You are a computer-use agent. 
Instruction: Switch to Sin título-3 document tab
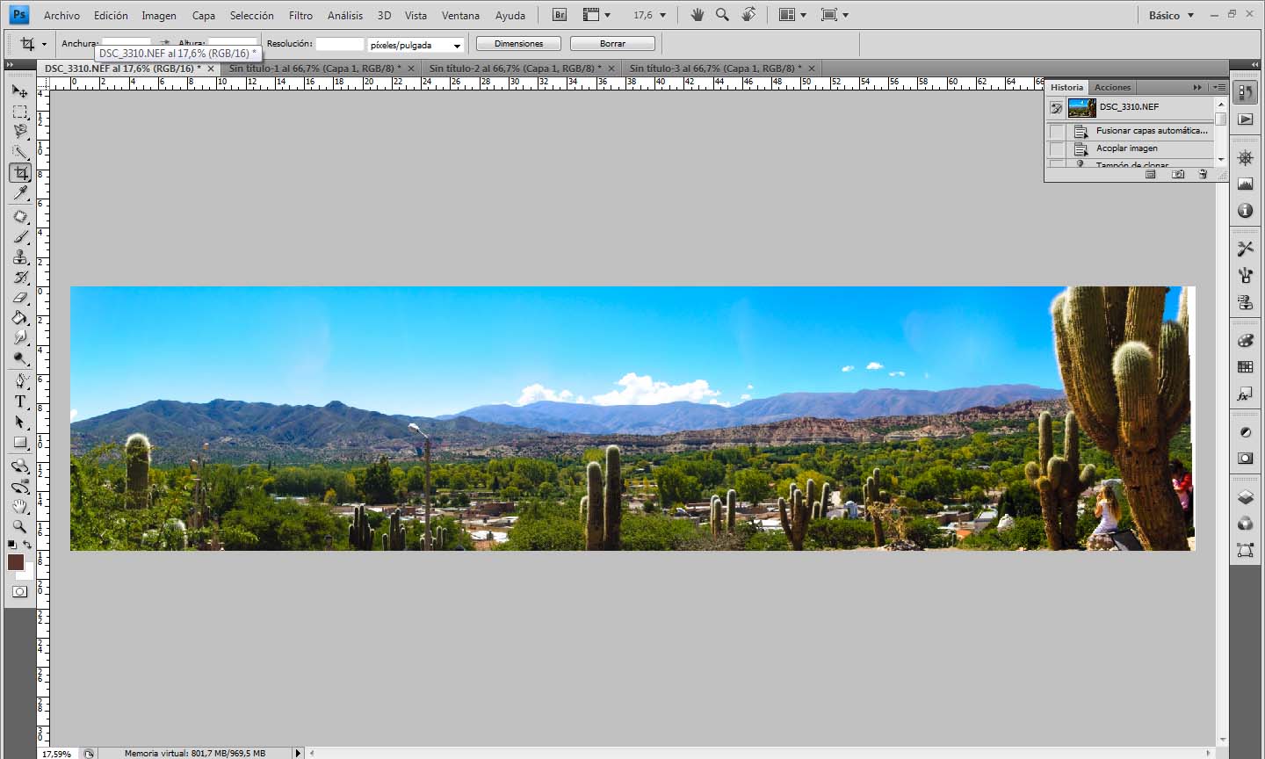pos(716,68)
